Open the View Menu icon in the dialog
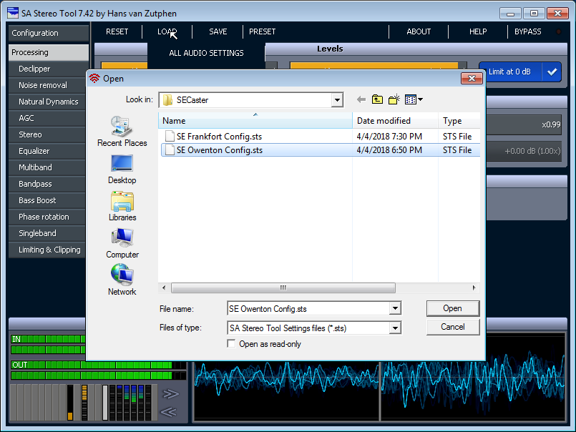Image resolution: width=576 pixels, height=432 pixels. tap(414, 99)
